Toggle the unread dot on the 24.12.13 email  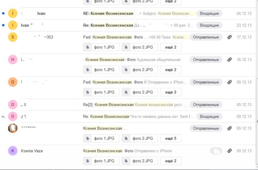[3, 13]
